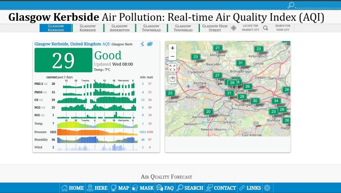Screen dimensions: 341x193
Task: Open the Glasgow Kerbside, United Kingdom link
Action: pos(68,44)
